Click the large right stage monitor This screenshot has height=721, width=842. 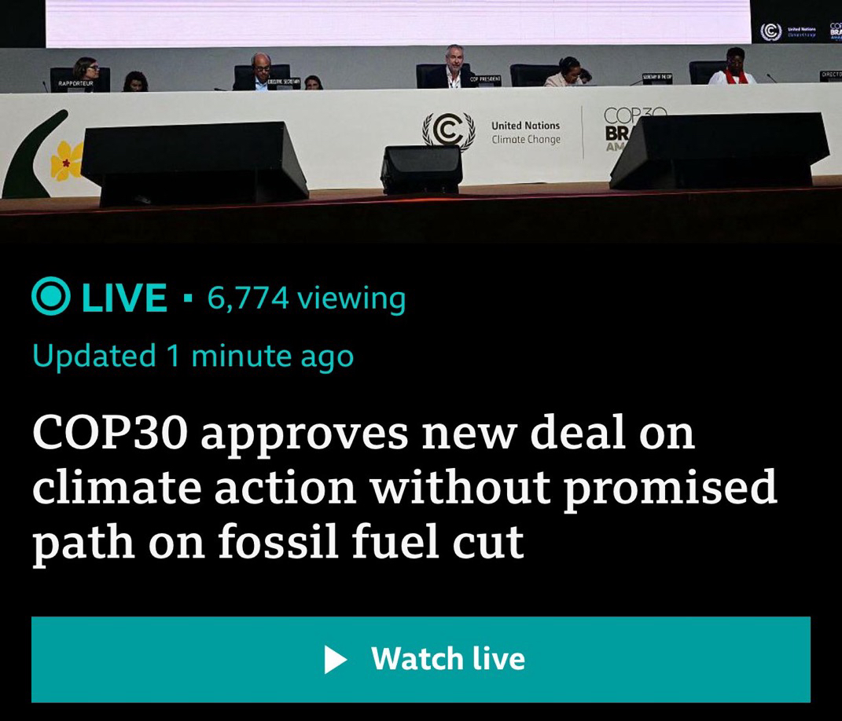(x=719, y=151)
